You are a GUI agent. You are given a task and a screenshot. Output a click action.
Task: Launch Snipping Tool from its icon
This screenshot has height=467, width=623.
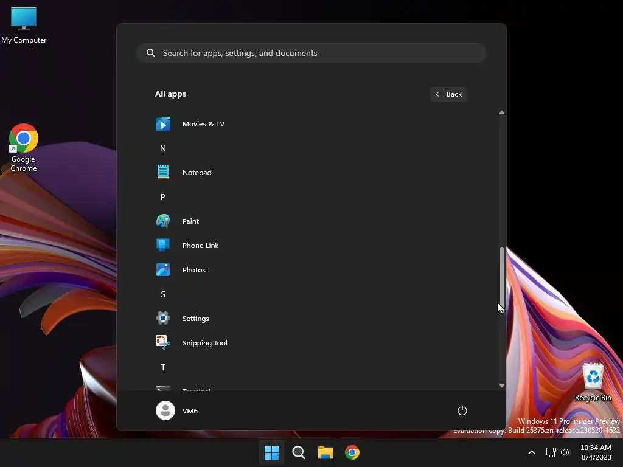(163, 342)
